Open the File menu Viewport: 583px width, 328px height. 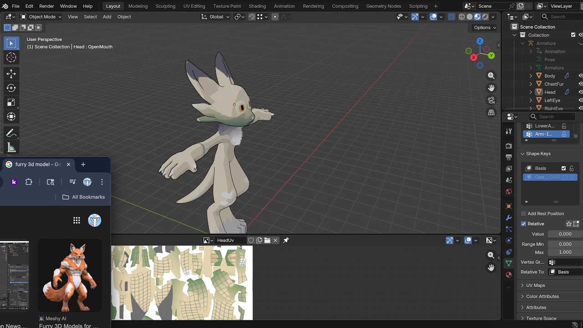(x=15, y=6)
